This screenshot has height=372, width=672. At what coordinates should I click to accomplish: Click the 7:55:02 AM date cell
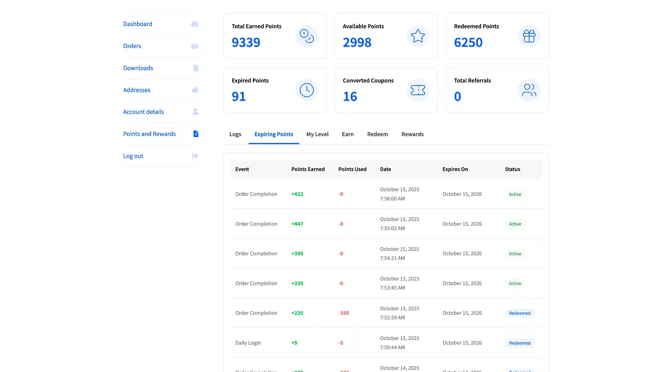tap(399, 224)
